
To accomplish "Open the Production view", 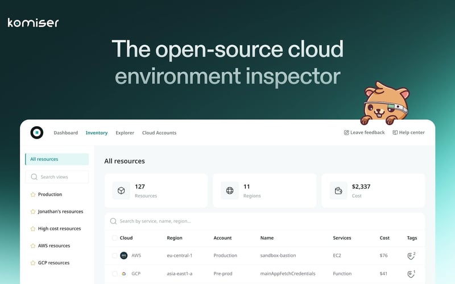I will 50,194.
